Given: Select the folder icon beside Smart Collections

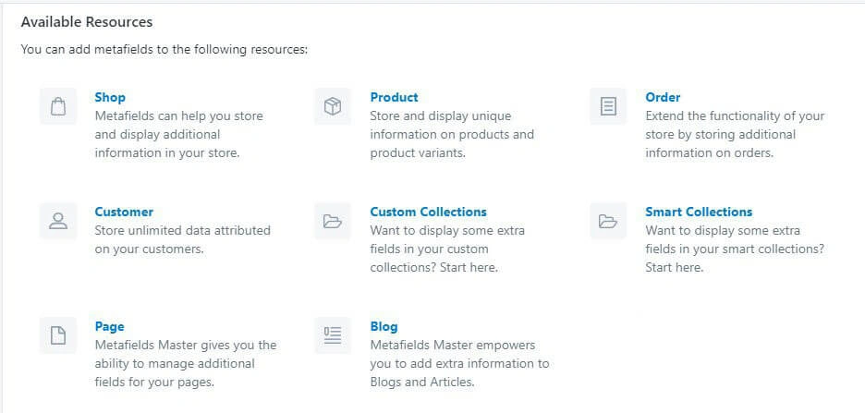Looking at the screenshot, I should tap(608, 221).
